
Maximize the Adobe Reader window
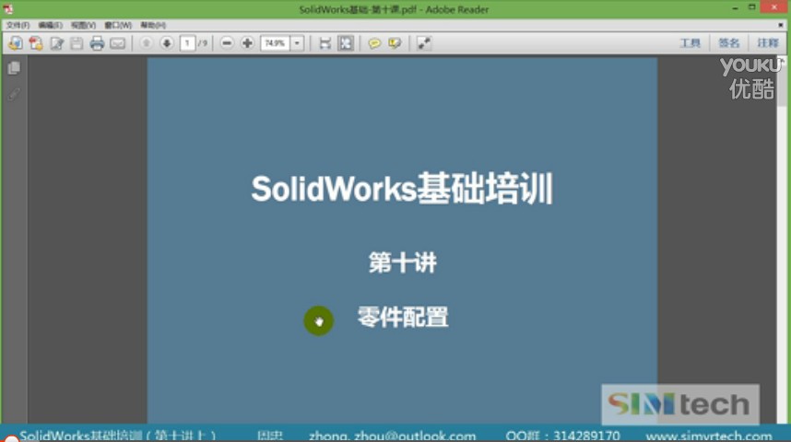pyautogui.click(x=751, y=7)
